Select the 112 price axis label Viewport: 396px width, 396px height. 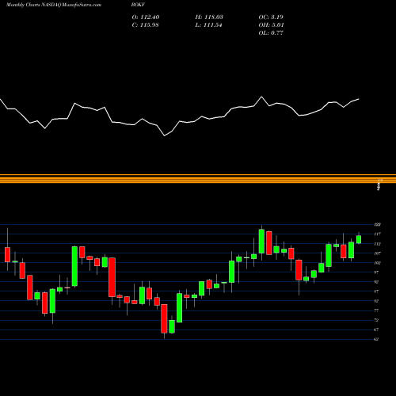click(x=377, y=244)
